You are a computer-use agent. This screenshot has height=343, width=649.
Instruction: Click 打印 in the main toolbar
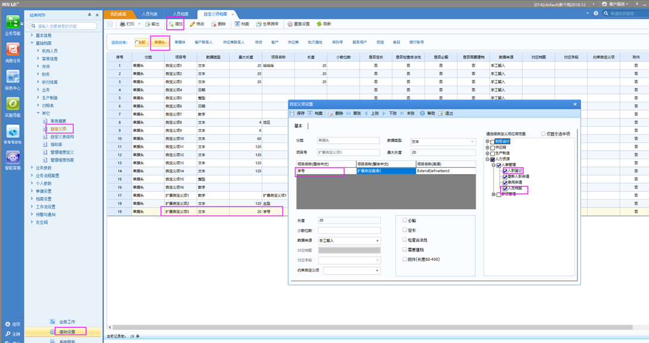click(127, 24)
